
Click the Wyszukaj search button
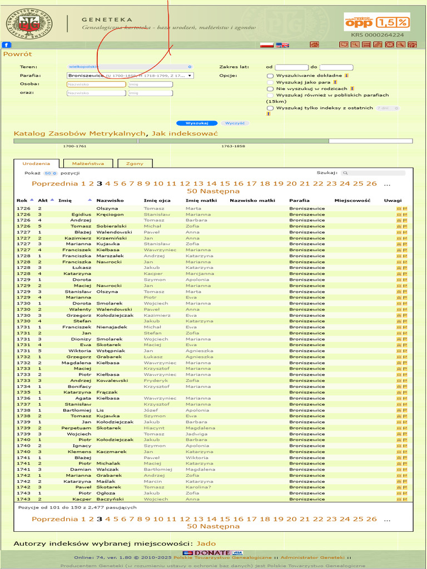[197, 123]
